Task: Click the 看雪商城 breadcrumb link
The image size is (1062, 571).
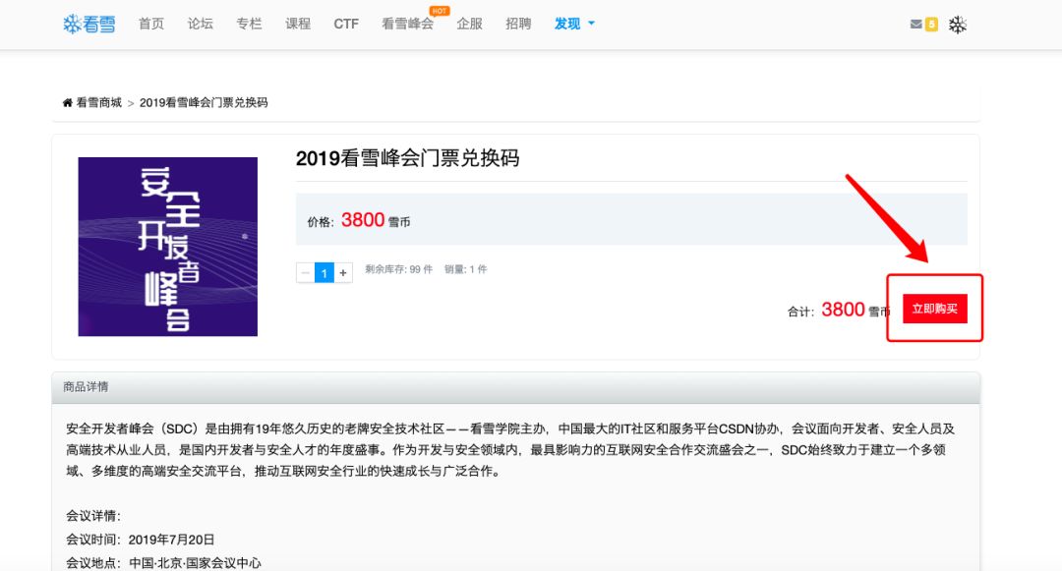Action: coord(98,103)
